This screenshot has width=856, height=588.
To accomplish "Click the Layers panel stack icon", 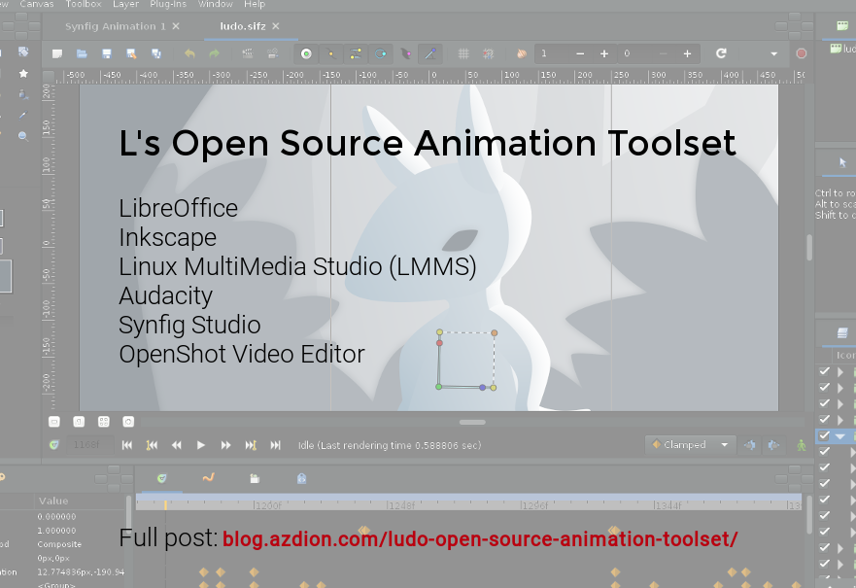I will point(841,332).
